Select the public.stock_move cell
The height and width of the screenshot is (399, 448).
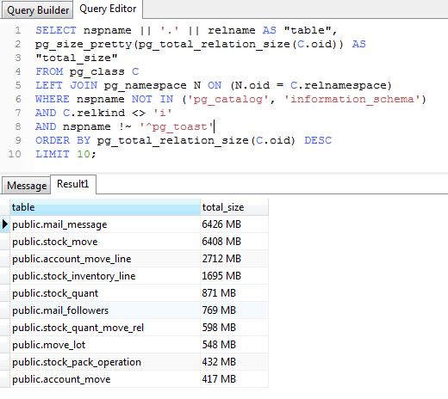tap(105, 242)
